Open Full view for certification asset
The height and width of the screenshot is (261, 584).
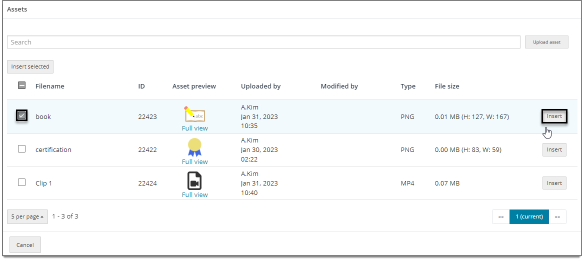point(195,161)
